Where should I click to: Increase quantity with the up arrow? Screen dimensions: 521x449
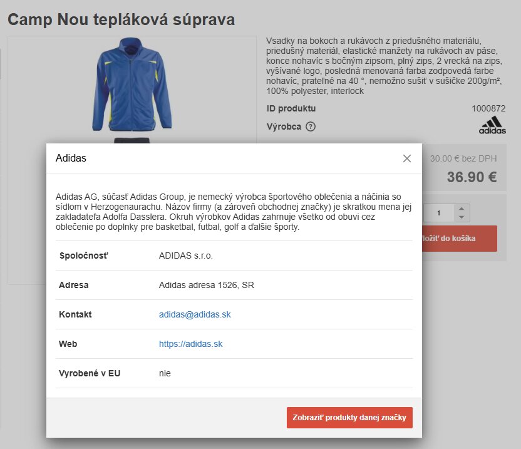coord(462,209)
